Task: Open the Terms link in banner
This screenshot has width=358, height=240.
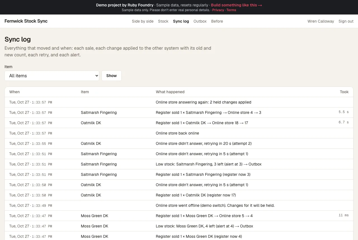Action: 231,10
